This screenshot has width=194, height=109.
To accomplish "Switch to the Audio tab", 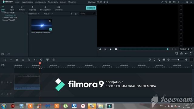I will (x=12, y=8).
